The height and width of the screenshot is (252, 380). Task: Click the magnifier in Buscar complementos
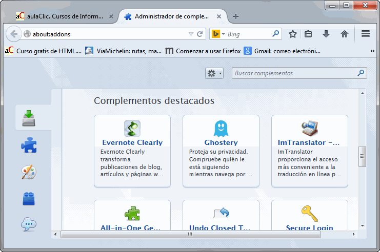361,73
